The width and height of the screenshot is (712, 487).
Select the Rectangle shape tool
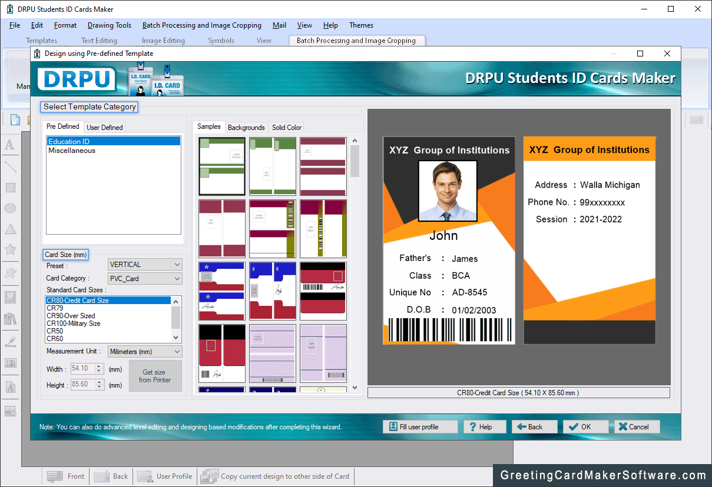[x=10, y=188]
